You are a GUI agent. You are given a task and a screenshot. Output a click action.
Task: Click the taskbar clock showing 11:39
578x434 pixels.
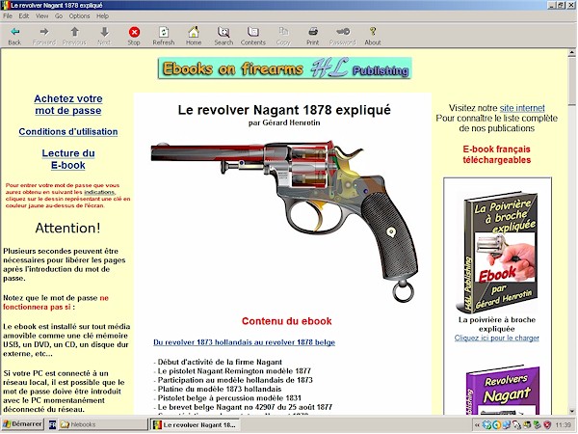[563, 425]
